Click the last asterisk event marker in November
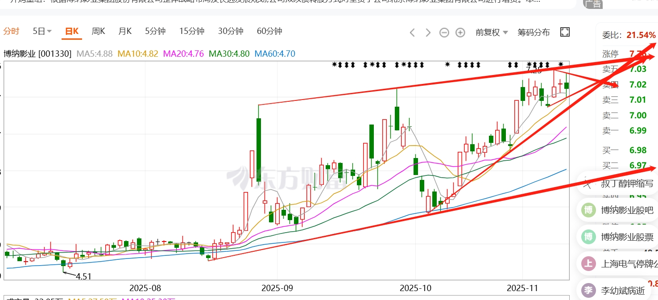 [x=561, y=65]
